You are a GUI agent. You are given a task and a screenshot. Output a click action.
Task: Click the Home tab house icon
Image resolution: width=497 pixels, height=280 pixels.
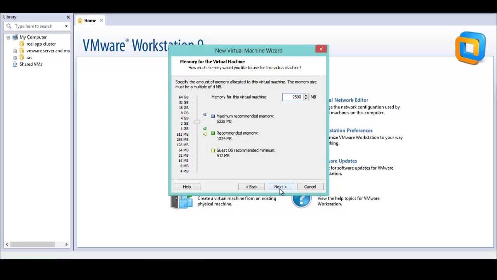(x=80, y=21)
